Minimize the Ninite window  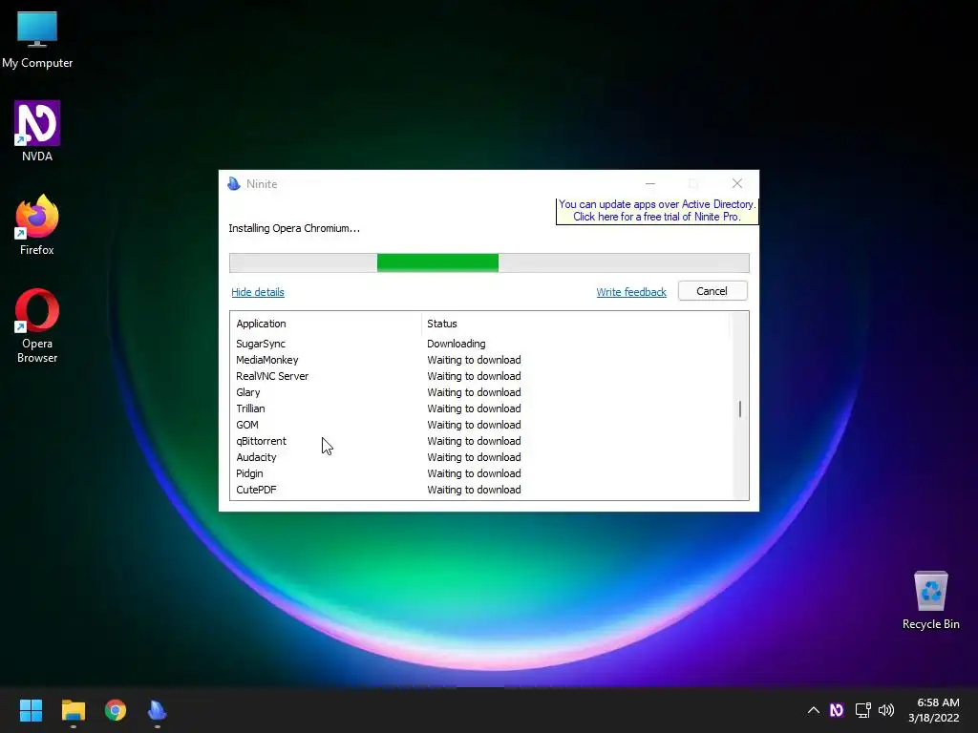pos(649,183)
